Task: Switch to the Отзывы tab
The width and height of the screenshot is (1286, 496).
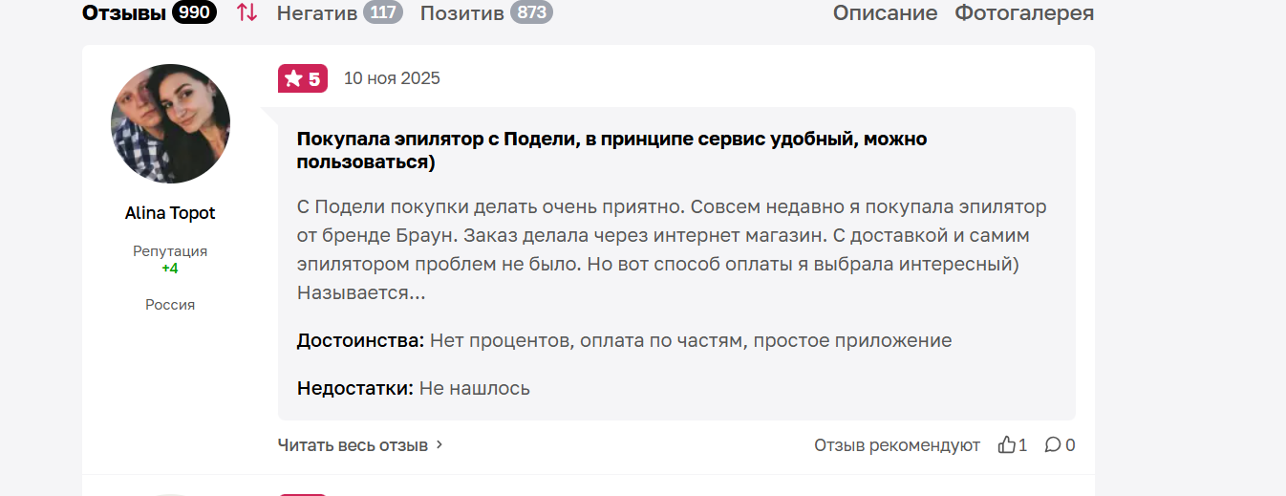Action: (124, 13)
